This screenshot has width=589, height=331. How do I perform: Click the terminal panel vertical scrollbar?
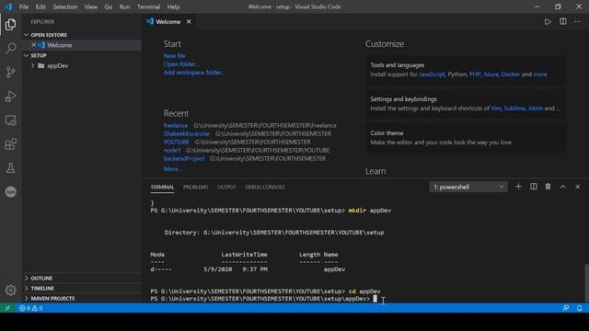point(586,283)
